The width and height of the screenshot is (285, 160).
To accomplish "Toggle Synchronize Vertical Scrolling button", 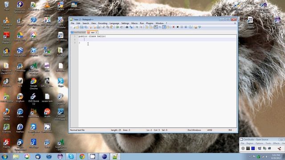I will pos(146,27).
